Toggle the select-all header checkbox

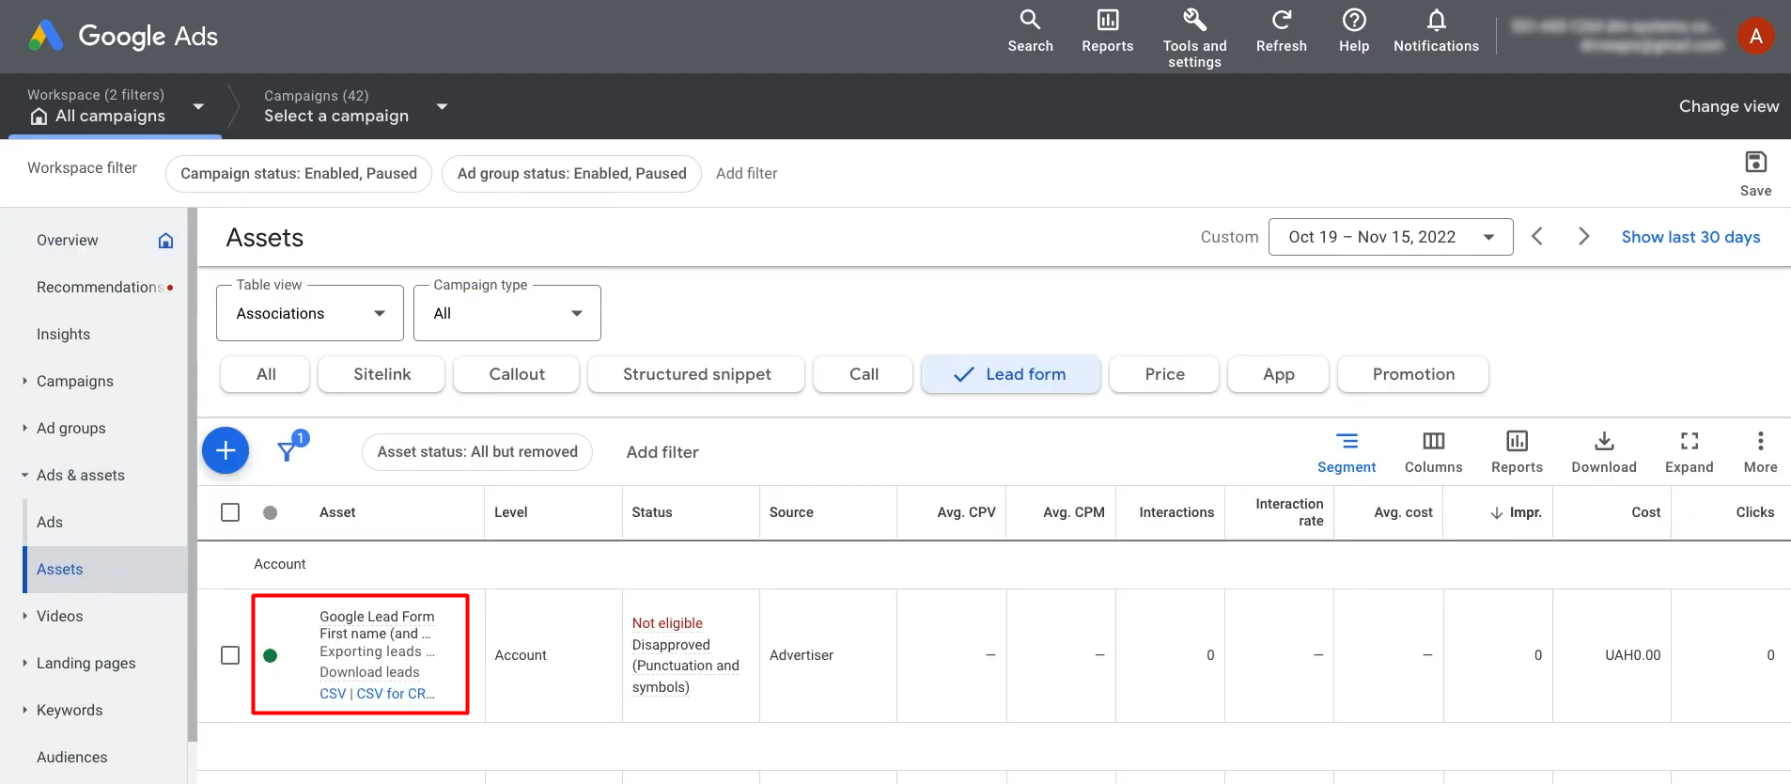coord(230,512)
